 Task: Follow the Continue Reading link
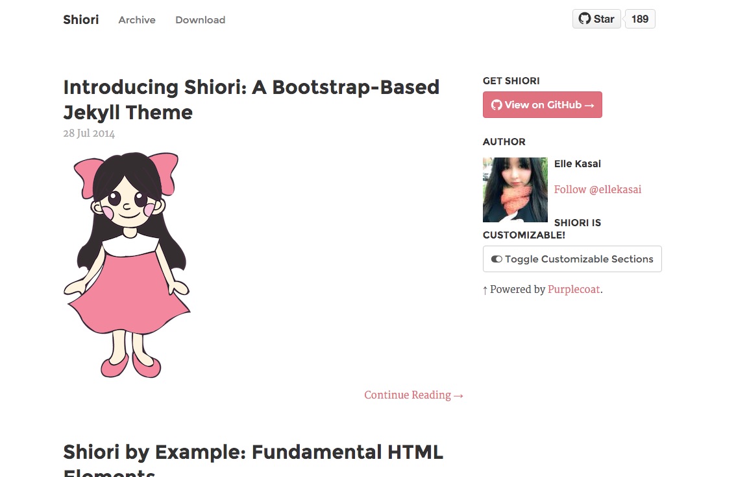(x=413, y=395)
